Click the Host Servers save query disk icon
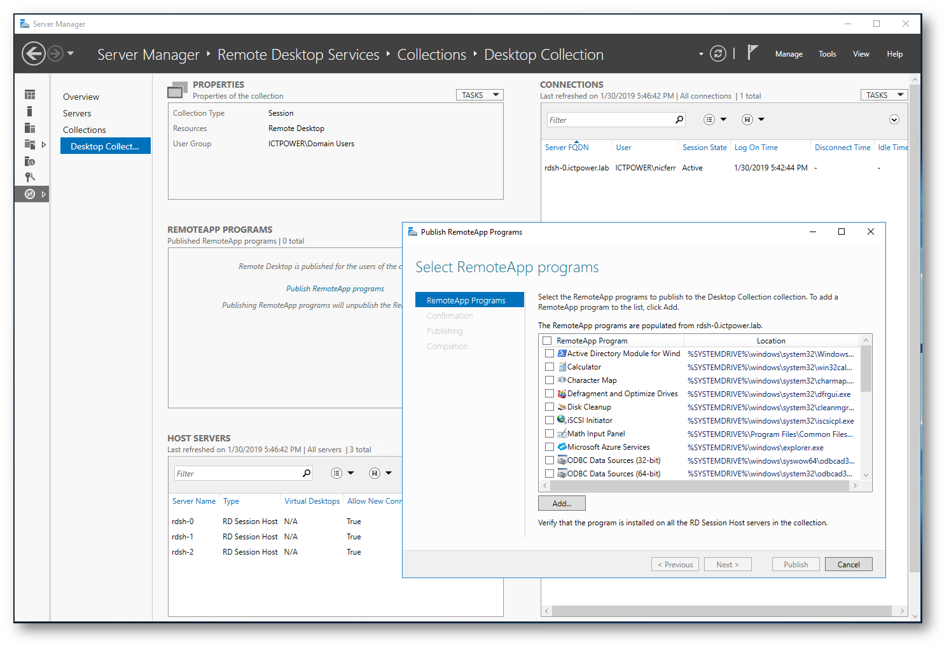949x650 pixels. tap(375, 473)
